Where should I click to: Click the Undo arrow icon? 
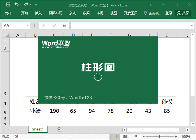tap(17, 4)
